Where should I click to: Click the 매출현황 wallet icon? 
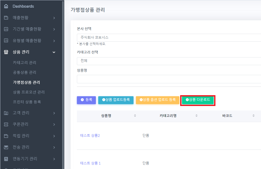(6, 18)
